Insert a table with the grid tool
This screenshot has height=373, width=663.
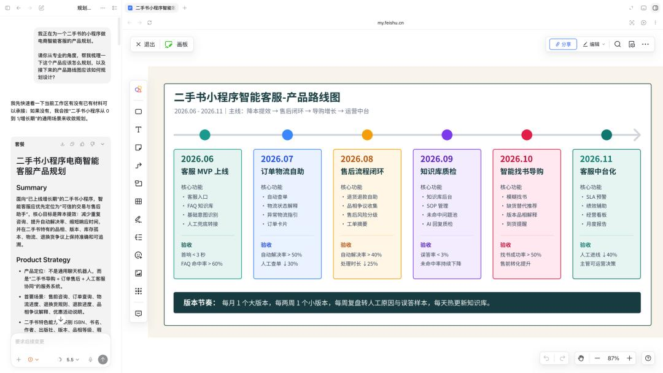point(138,201)
